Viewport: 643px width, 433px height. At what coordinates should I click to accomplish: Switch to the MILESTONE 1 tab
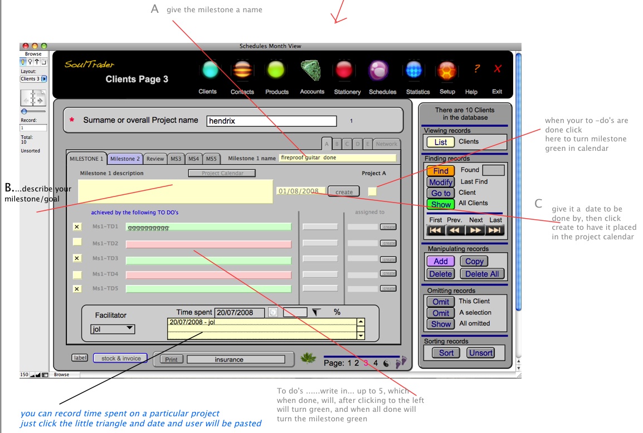86,159
